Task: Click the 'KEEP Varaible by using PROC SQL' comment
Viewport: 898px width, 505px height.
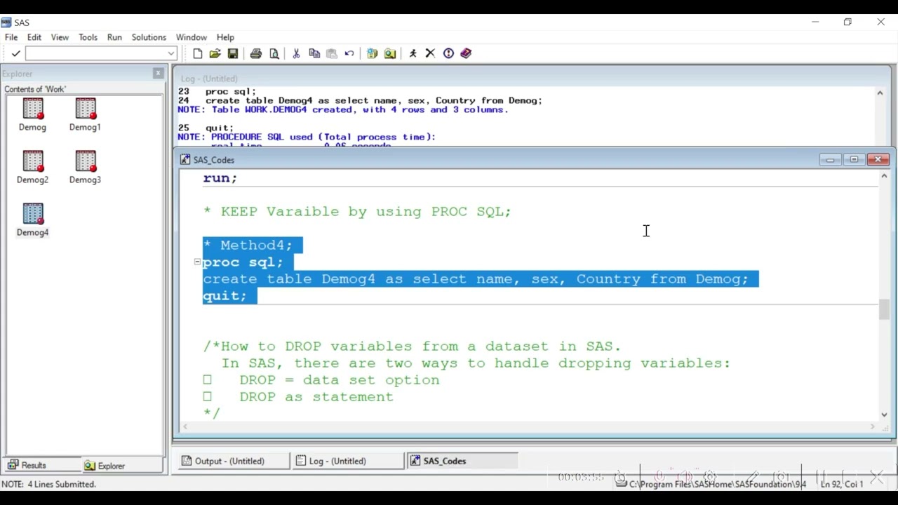Action: pos(357,212)
